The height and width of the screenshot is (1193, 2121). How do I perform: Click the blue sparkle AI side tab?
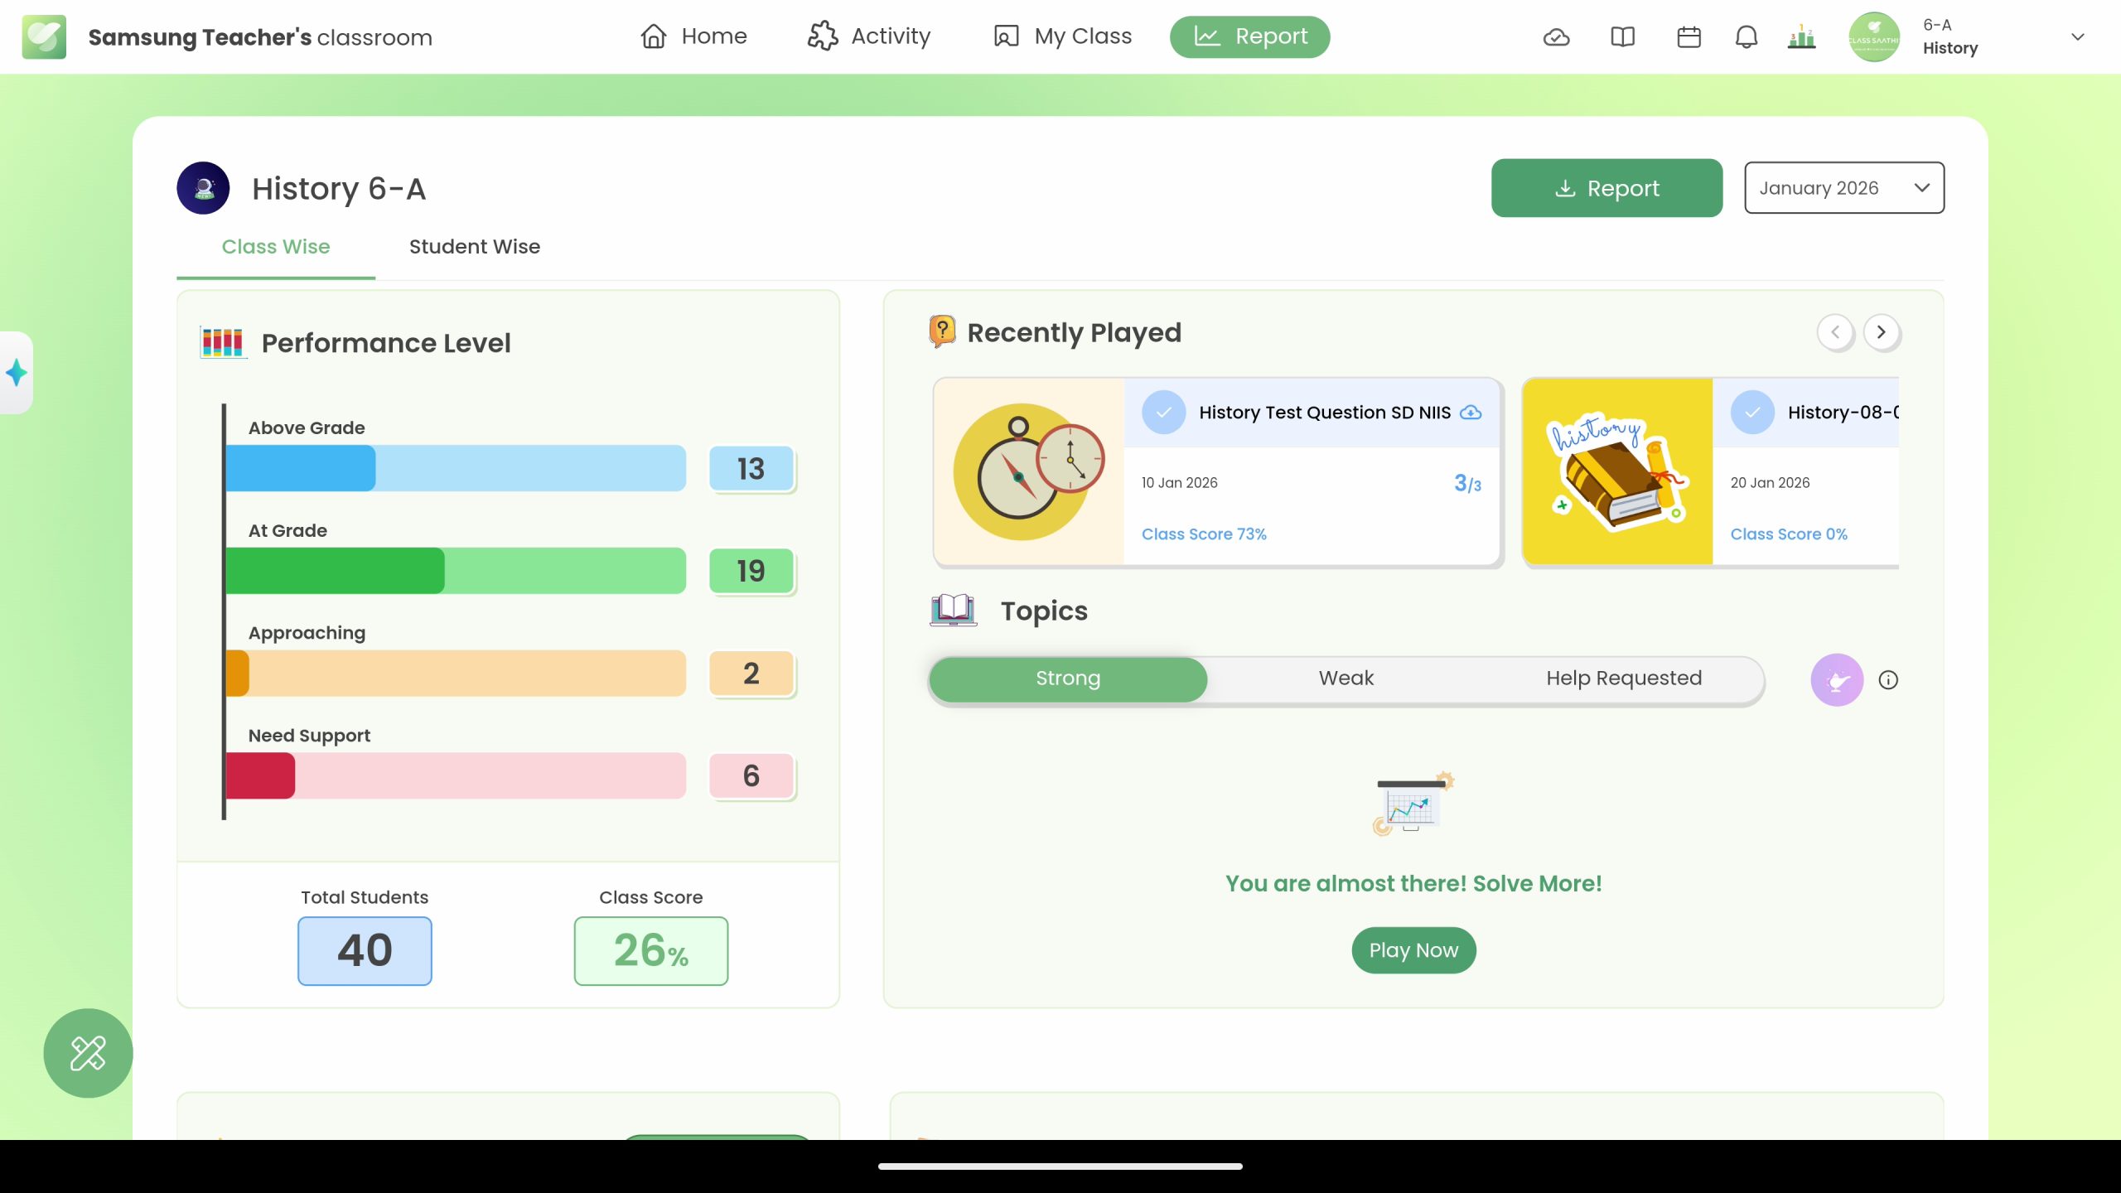(x=17, y=373)
